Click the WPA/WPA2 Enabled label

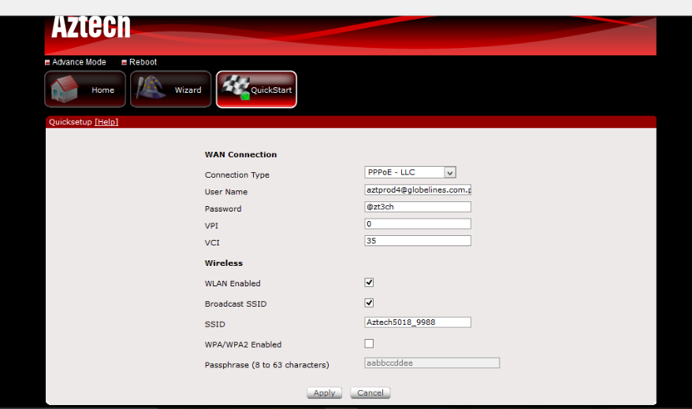click(244, 345)
